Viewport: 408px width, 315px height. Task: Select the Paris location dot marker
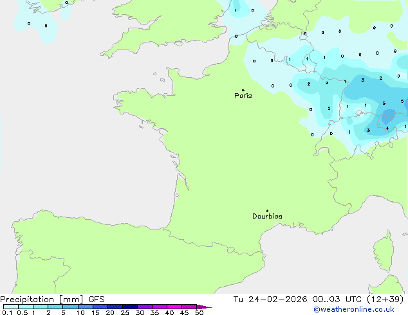click(x=243, y=90)
